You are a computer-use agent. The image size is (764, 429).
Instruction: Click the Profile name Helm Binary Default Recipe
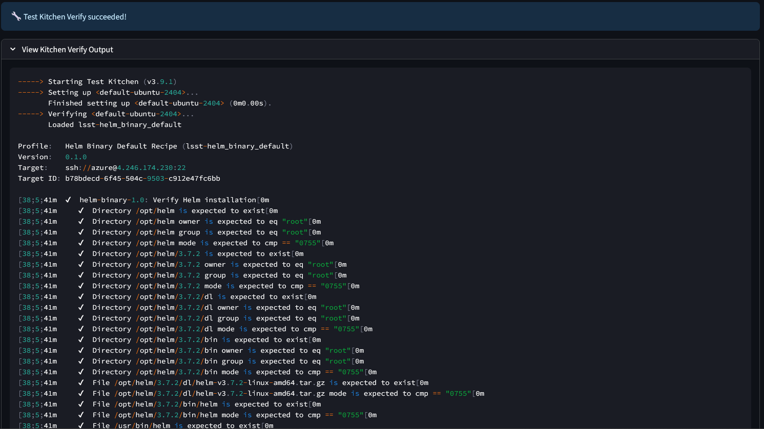tap(121, 146)
